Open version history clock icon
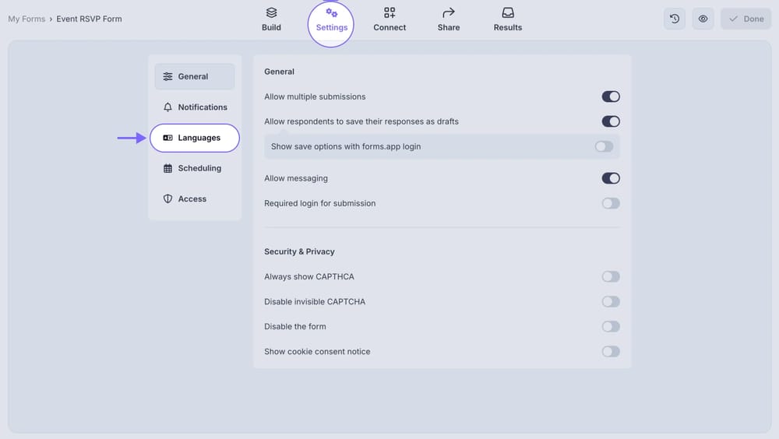779x439 pixels. [x=675, y=19]
